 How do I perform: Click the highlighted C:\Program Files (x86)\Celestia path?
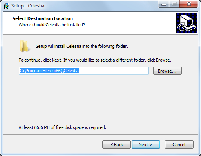pyautogui.click(x=49, y=71)
